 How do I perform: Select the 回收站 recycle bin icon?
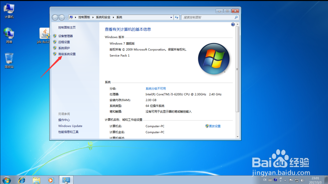tap(9, 61)
